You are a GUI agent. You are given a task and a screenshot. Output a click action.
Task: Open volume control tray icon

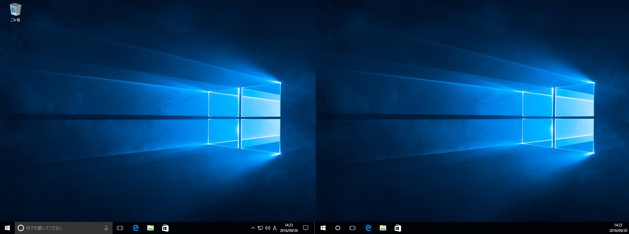click(268, 228)
